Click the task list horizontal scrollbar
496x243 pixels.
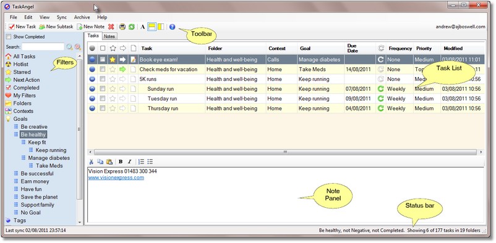(x=285, y=152)
